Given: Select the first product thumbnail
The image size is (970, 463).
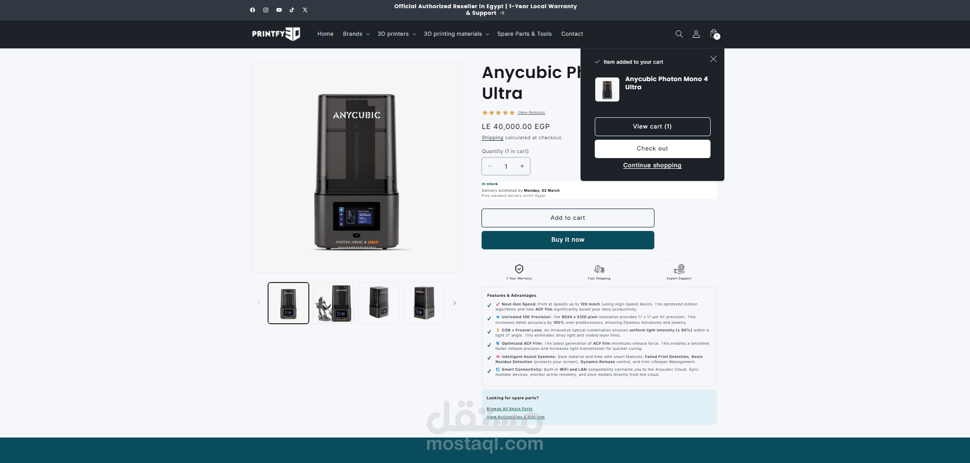Looking at the screenshot, I should 288,303.
